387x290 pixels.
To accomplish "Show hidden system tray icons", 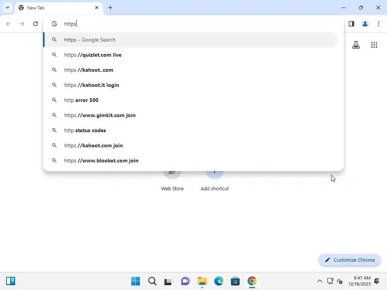I will 320,281.
